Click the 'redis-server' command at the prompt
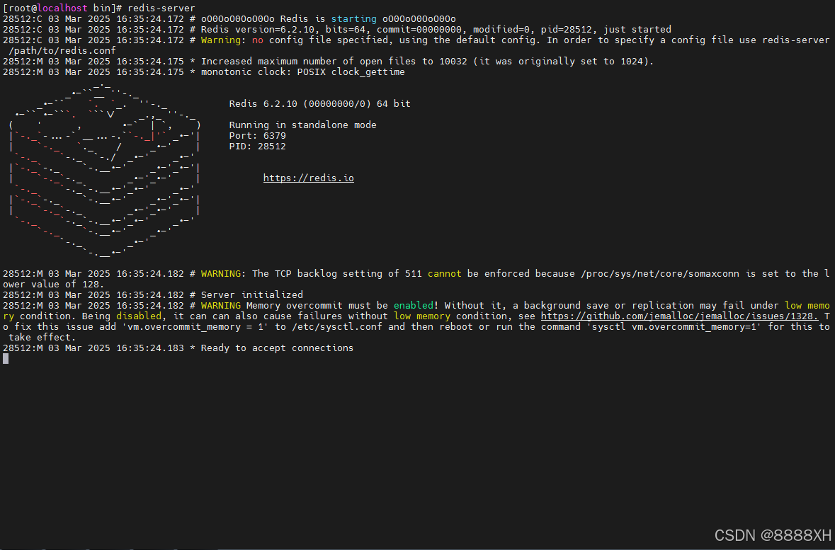This screenshot has width=835, height=550. (161, 8)
